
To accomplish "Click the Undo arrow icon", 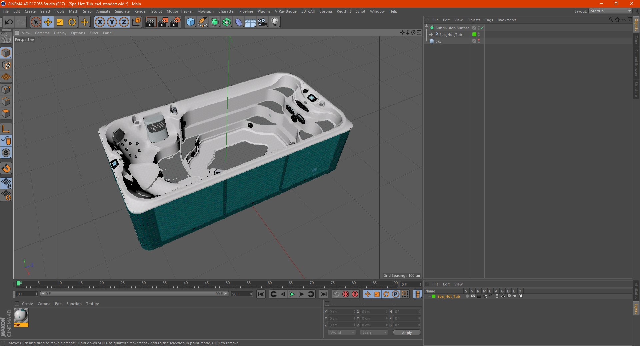I will 9,22.
